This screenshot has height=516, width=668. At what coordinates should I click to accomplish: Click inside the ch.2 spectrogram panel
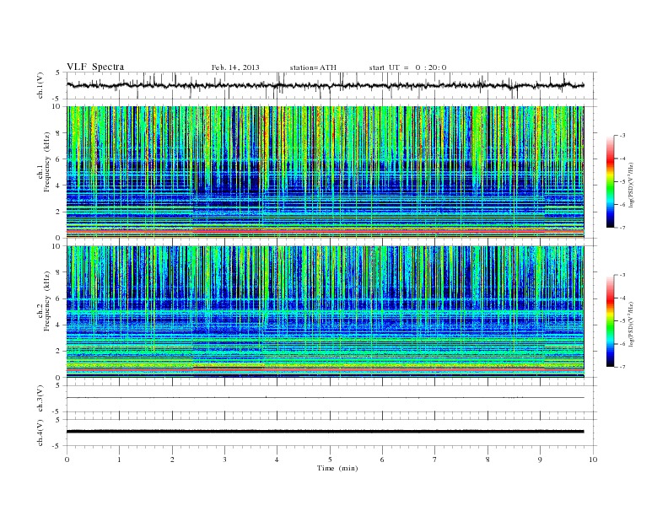point(325,311)
